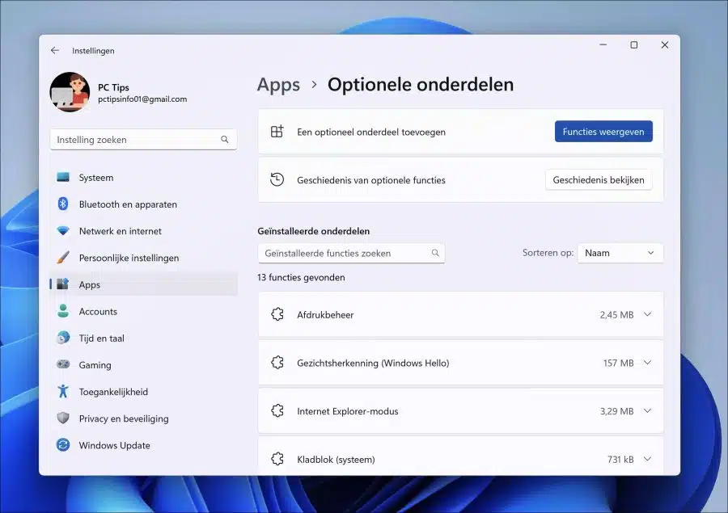This screenshot has width=728, height=513.
Task: Click the pctipsinfo01@gmail.com address
Action: pos(142,99)
